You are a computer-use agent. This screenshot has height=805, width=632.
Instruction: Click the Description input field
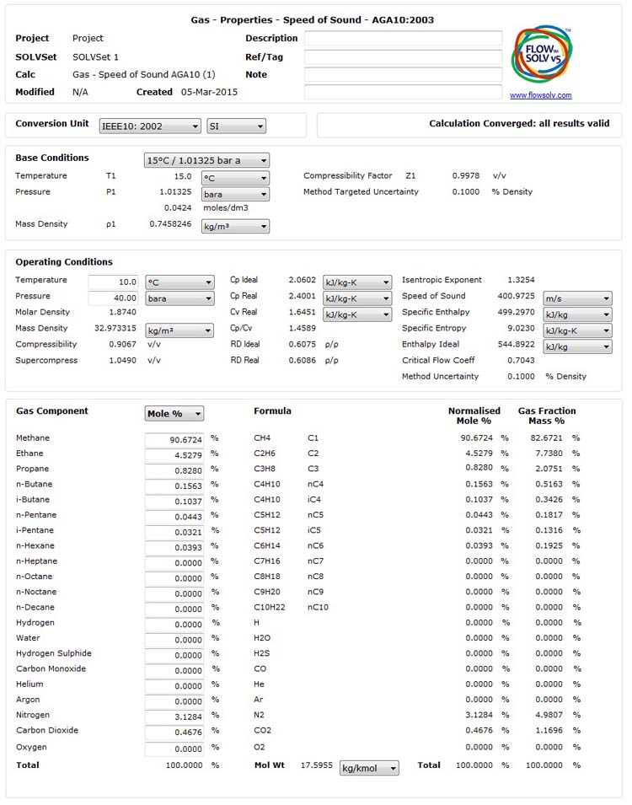point(403,38)
